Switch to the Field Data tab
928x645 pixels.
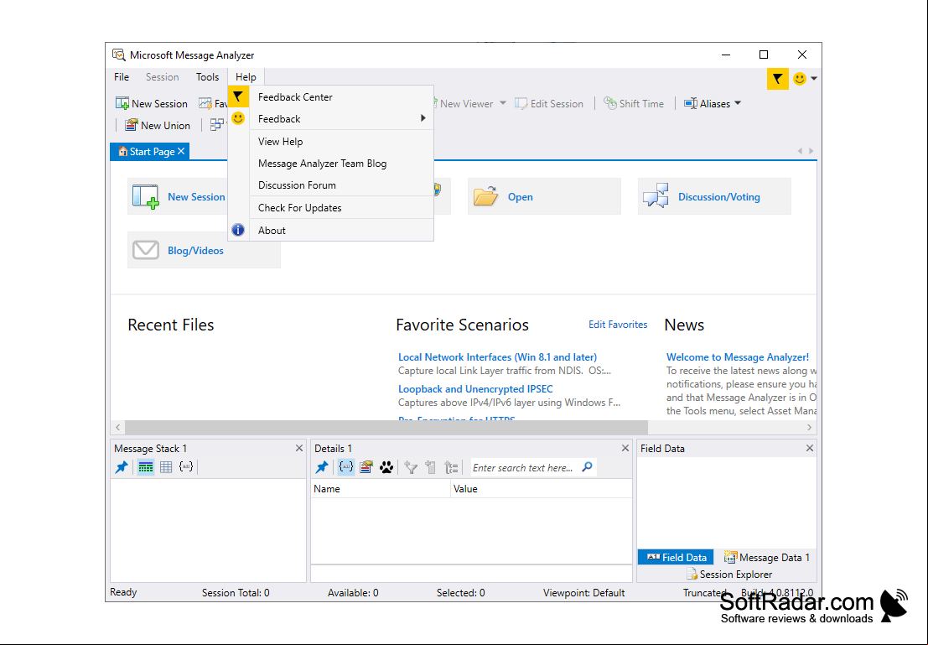(x=676, y=557)
